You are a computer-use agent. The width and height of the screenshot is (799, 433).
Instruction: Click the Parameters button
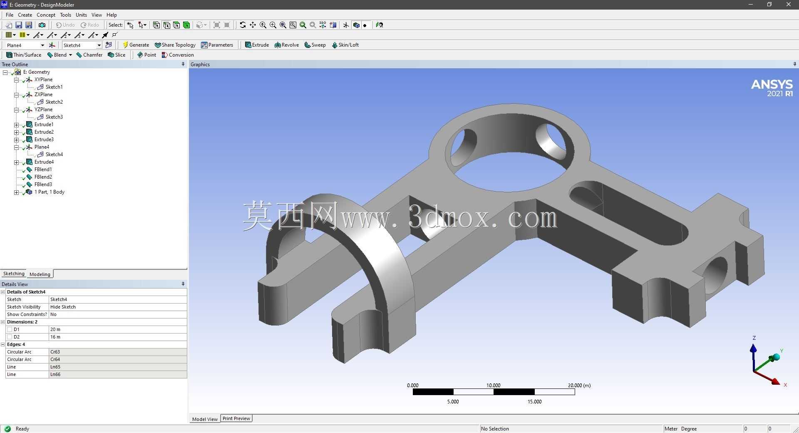click(217, 45)
